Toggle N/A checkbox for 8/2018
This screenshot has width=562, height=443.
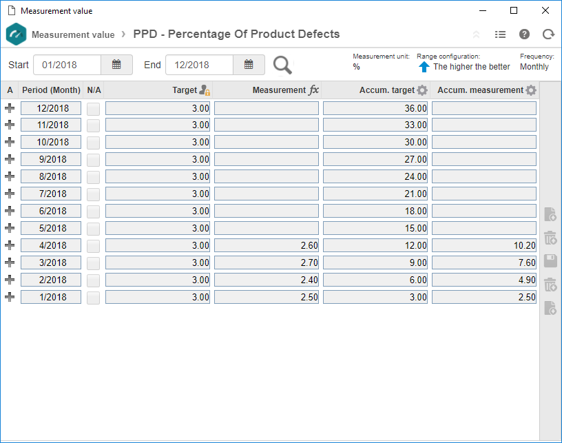93,177
